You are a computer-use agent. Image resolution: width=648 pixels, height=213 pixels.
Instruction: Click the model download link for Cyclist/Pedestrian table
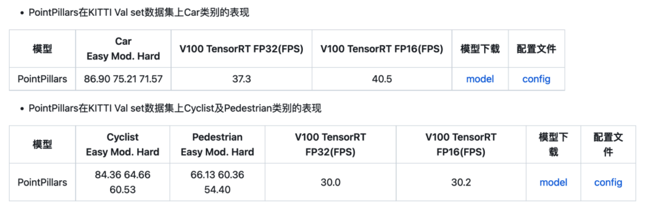553,182
